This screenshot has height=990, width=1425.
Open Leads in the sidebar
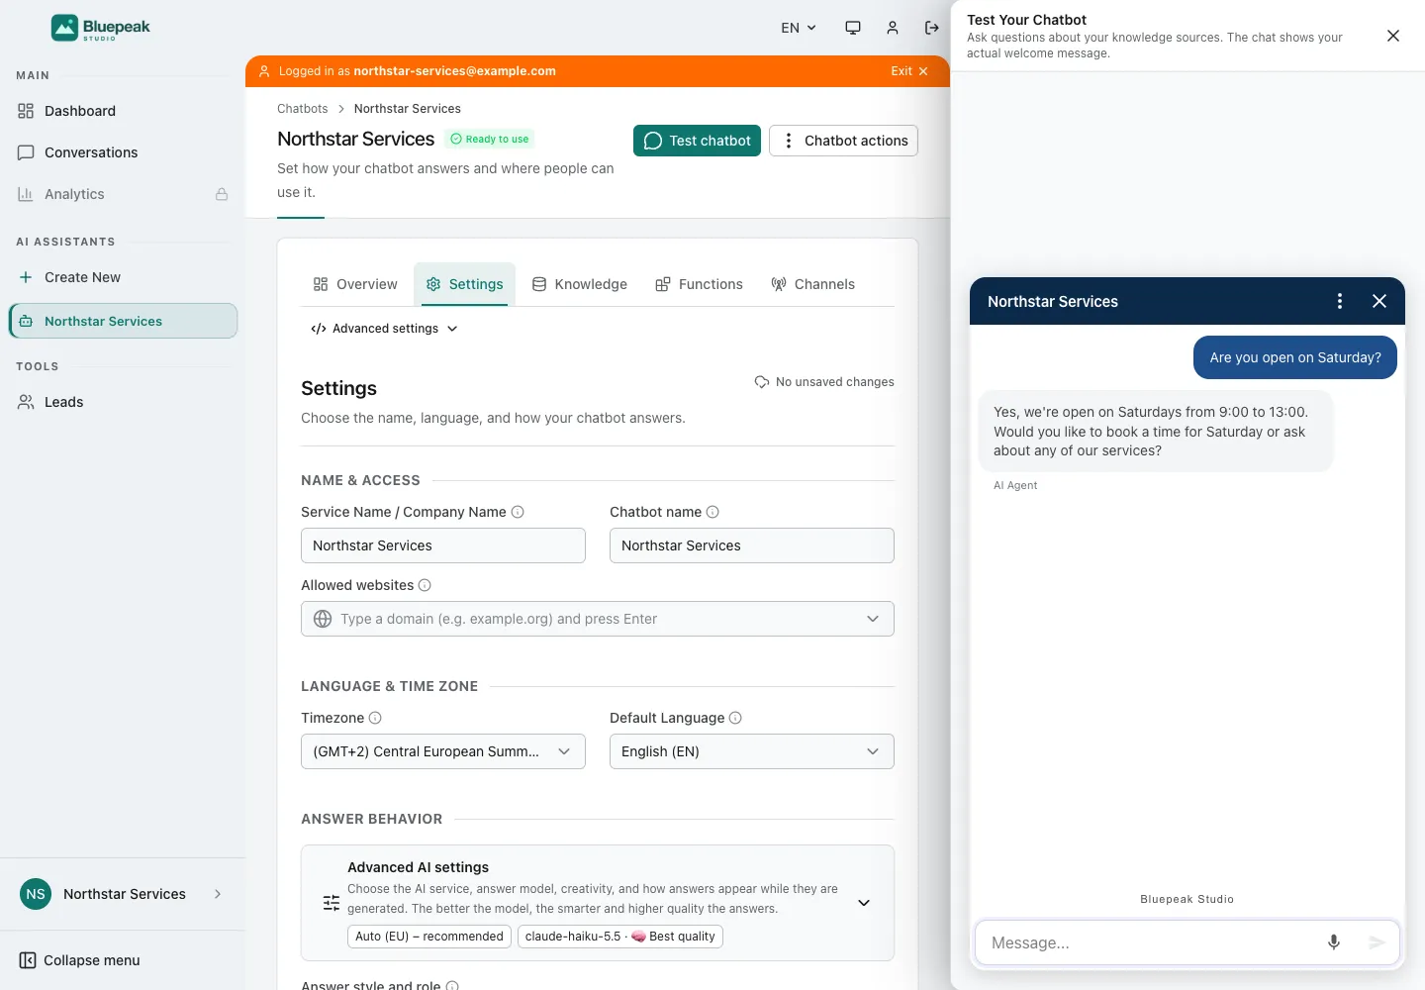tap(123, 402)
